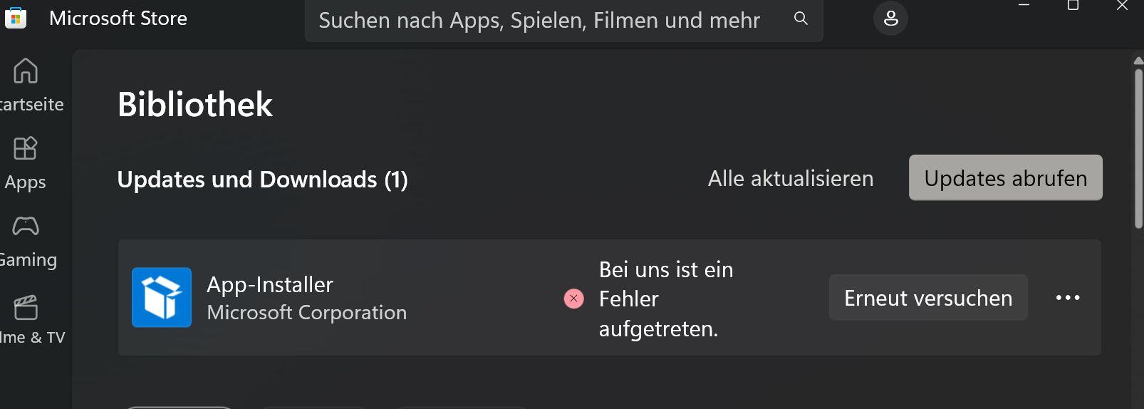This screenshot has width=1144, height=409.
Task: Click the vertical scrollbar thumb
Action: click(1138, 149)
